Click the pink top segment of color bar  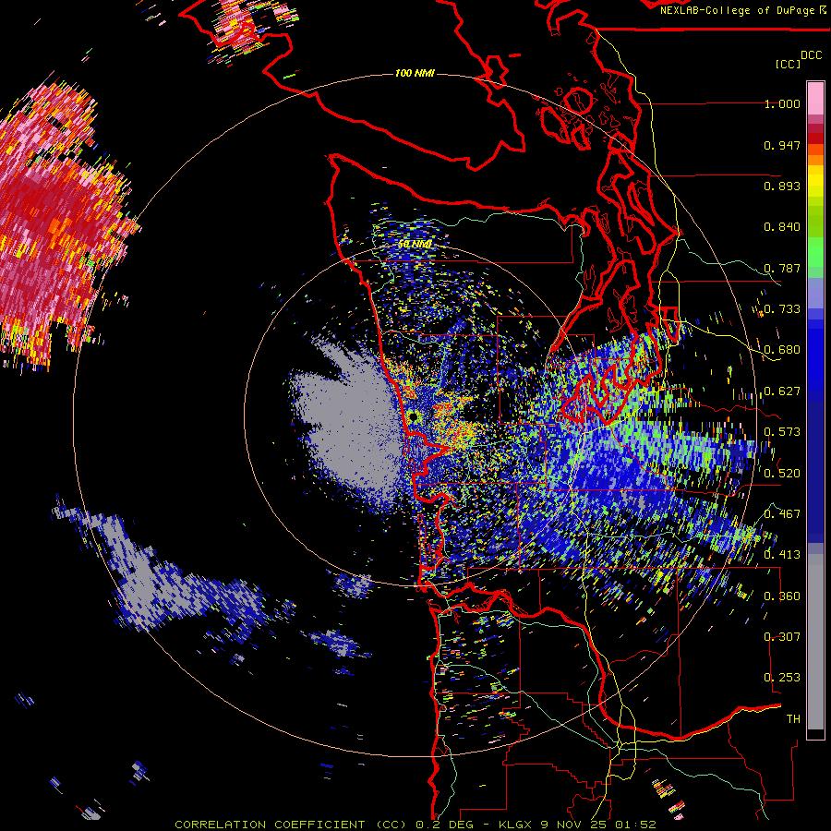click(815, 98)
